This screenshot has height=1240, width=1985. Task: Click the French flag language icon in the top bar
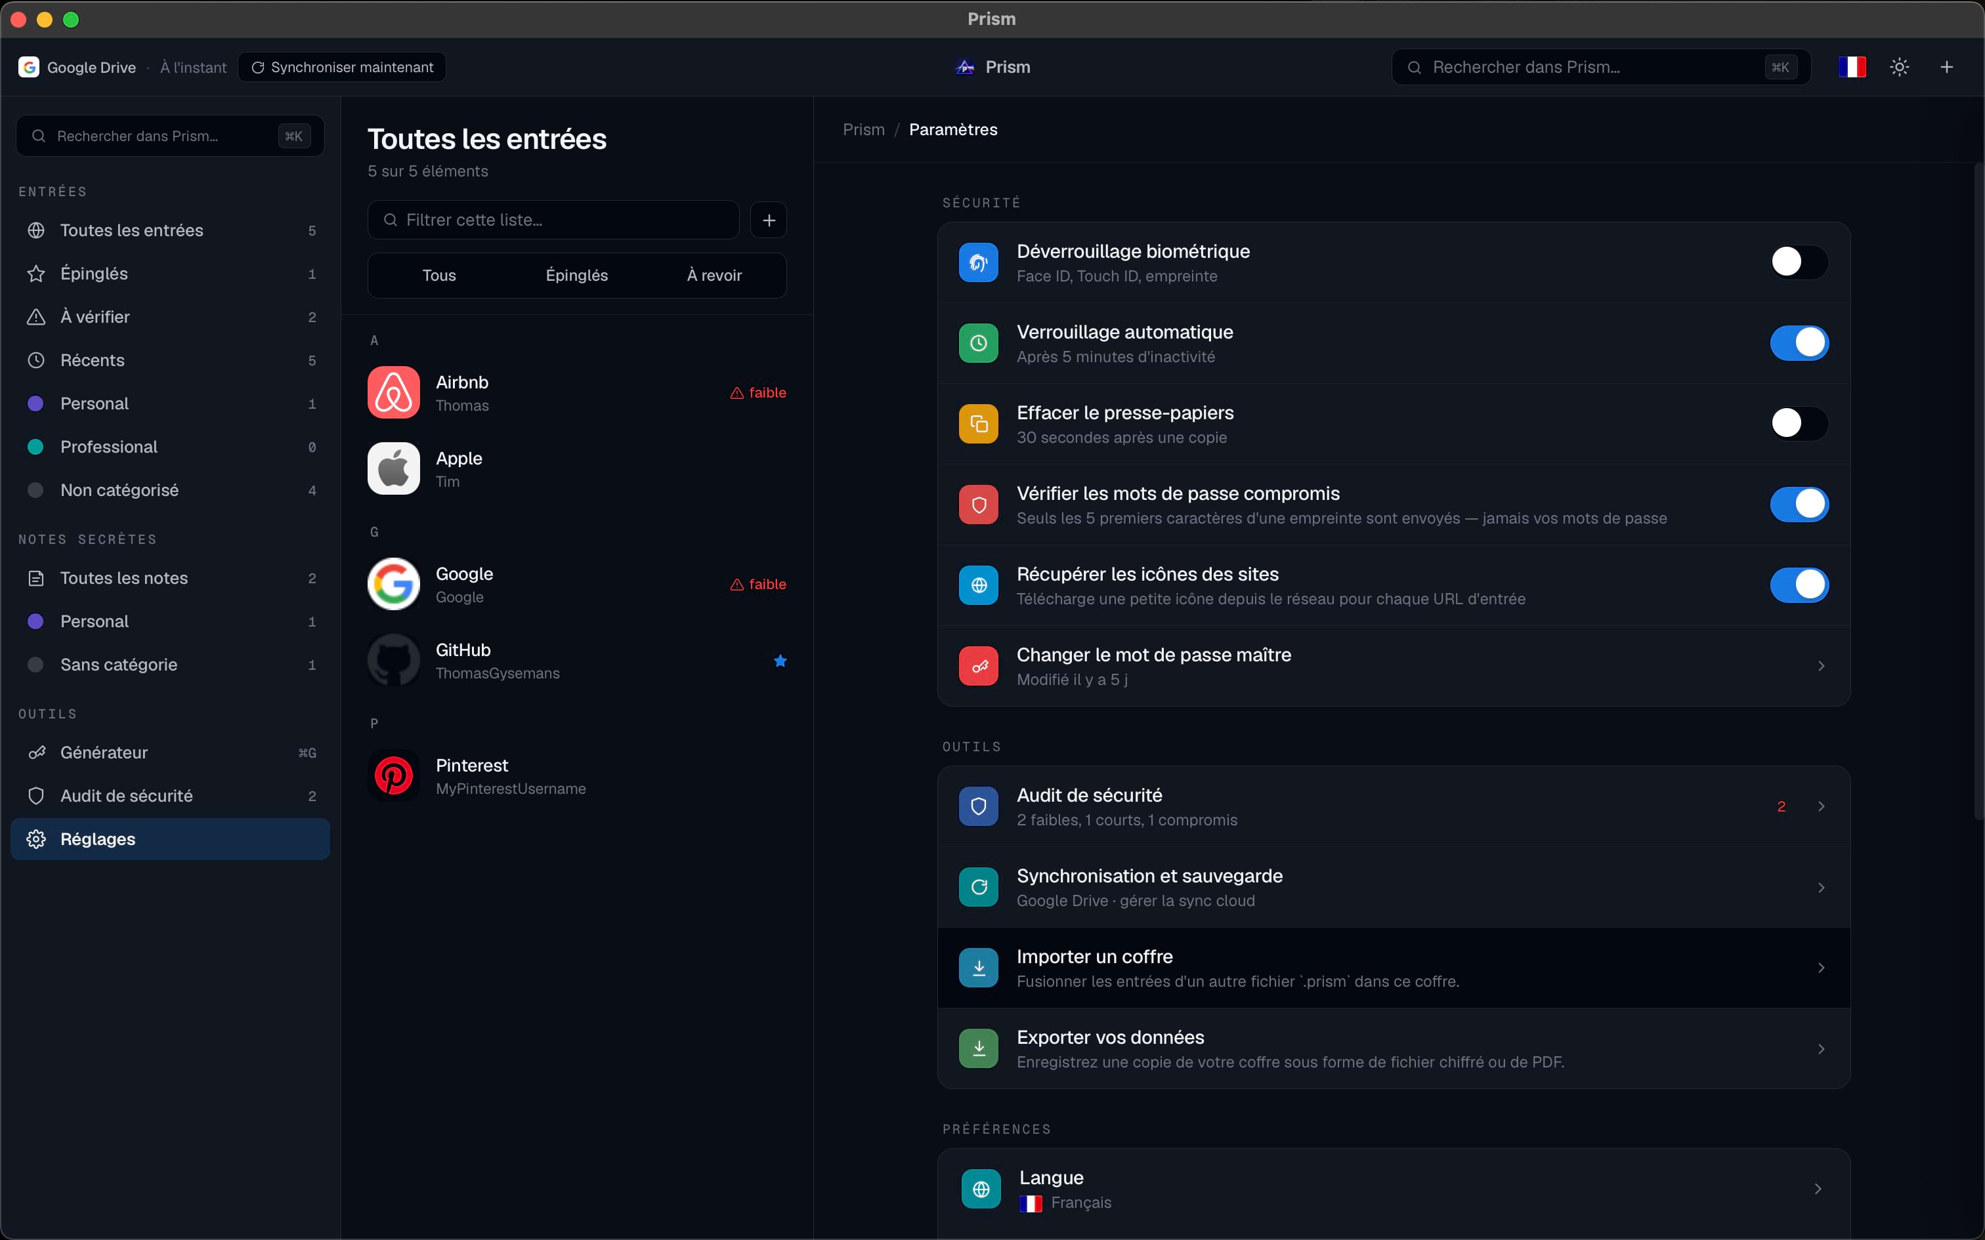click(x=1852, y=67)
